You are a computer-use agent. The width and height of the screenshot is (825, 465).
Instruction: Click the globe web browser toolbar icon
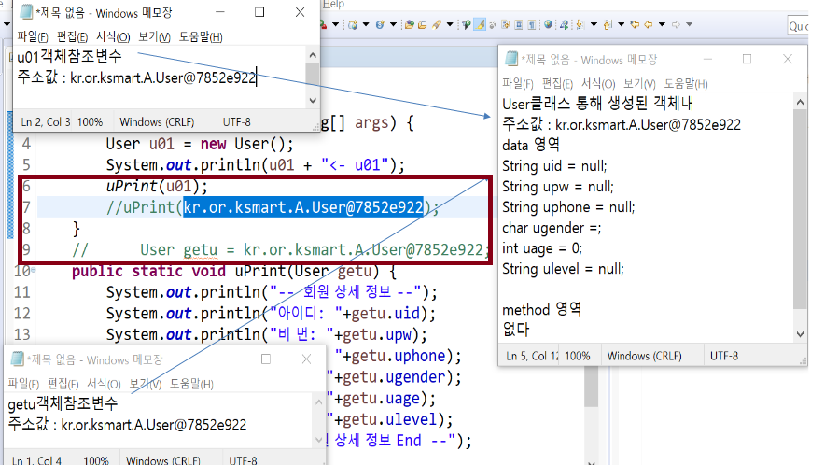pyautogui.click(x=548, y=25)
